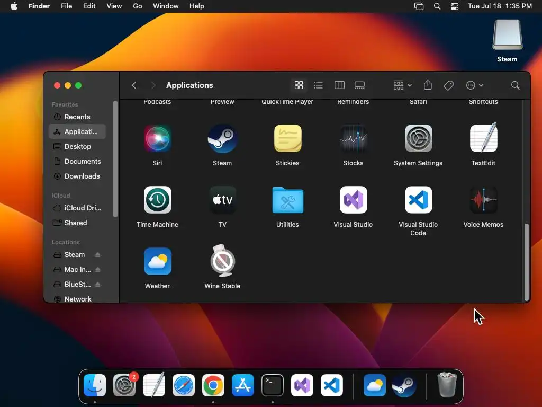
Task: Click the Share toolbar button
Action: pyautogui.click(x=428, y=85)
